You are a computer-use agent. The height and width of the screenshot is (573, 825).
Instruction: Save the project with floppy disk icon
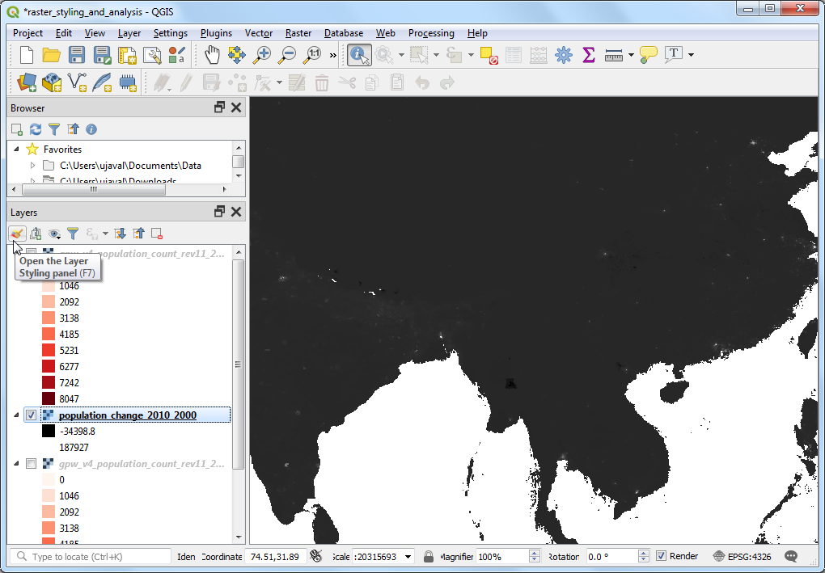(x=77, y=55)
